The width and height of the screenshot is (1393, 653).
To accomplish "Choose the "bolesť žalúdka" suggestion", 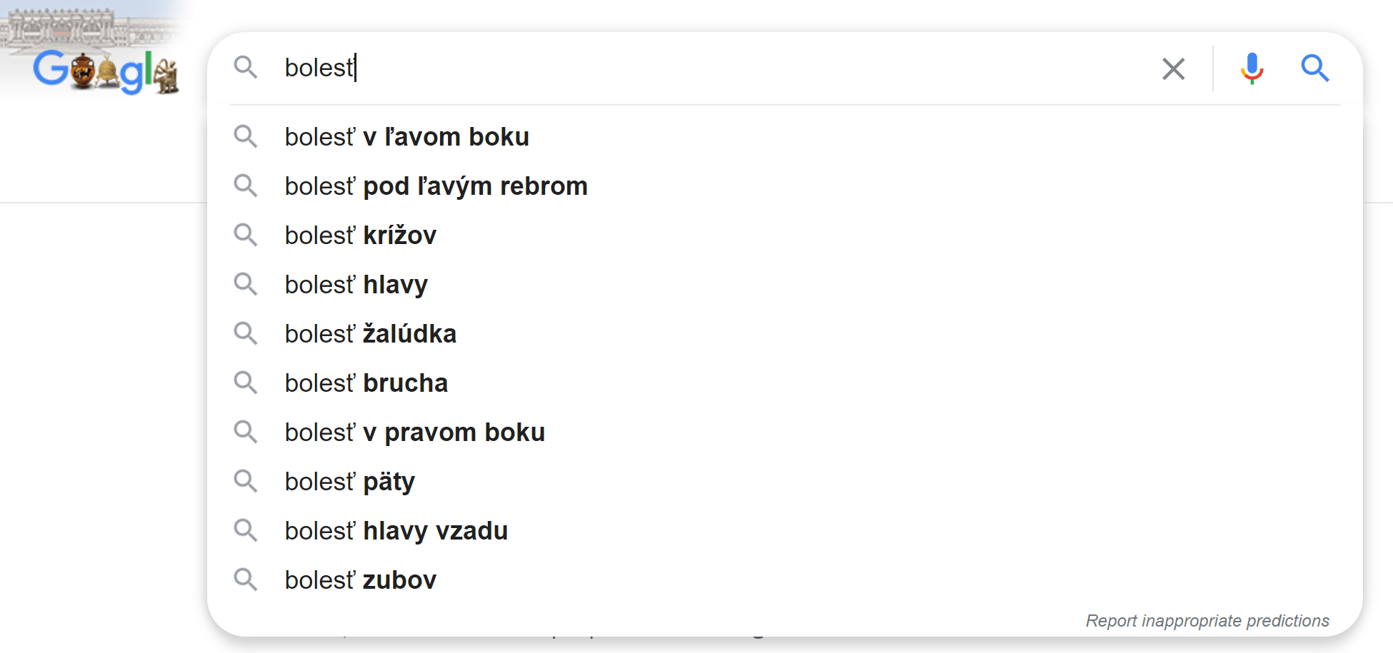I will tap(370, 334).
